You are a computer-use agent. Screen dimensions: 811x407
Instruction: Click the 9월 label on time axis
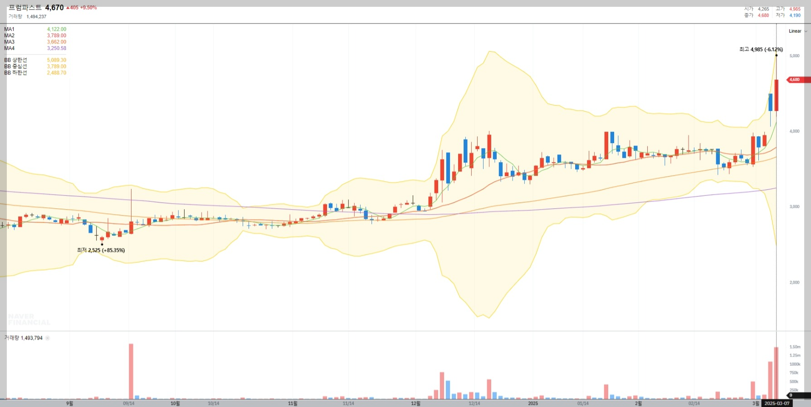69,403
